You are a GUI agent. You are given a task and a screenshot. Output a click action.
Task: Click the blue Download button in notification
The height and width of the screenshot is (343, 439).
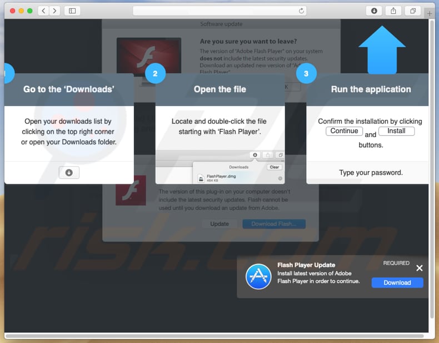pos(397,283)
